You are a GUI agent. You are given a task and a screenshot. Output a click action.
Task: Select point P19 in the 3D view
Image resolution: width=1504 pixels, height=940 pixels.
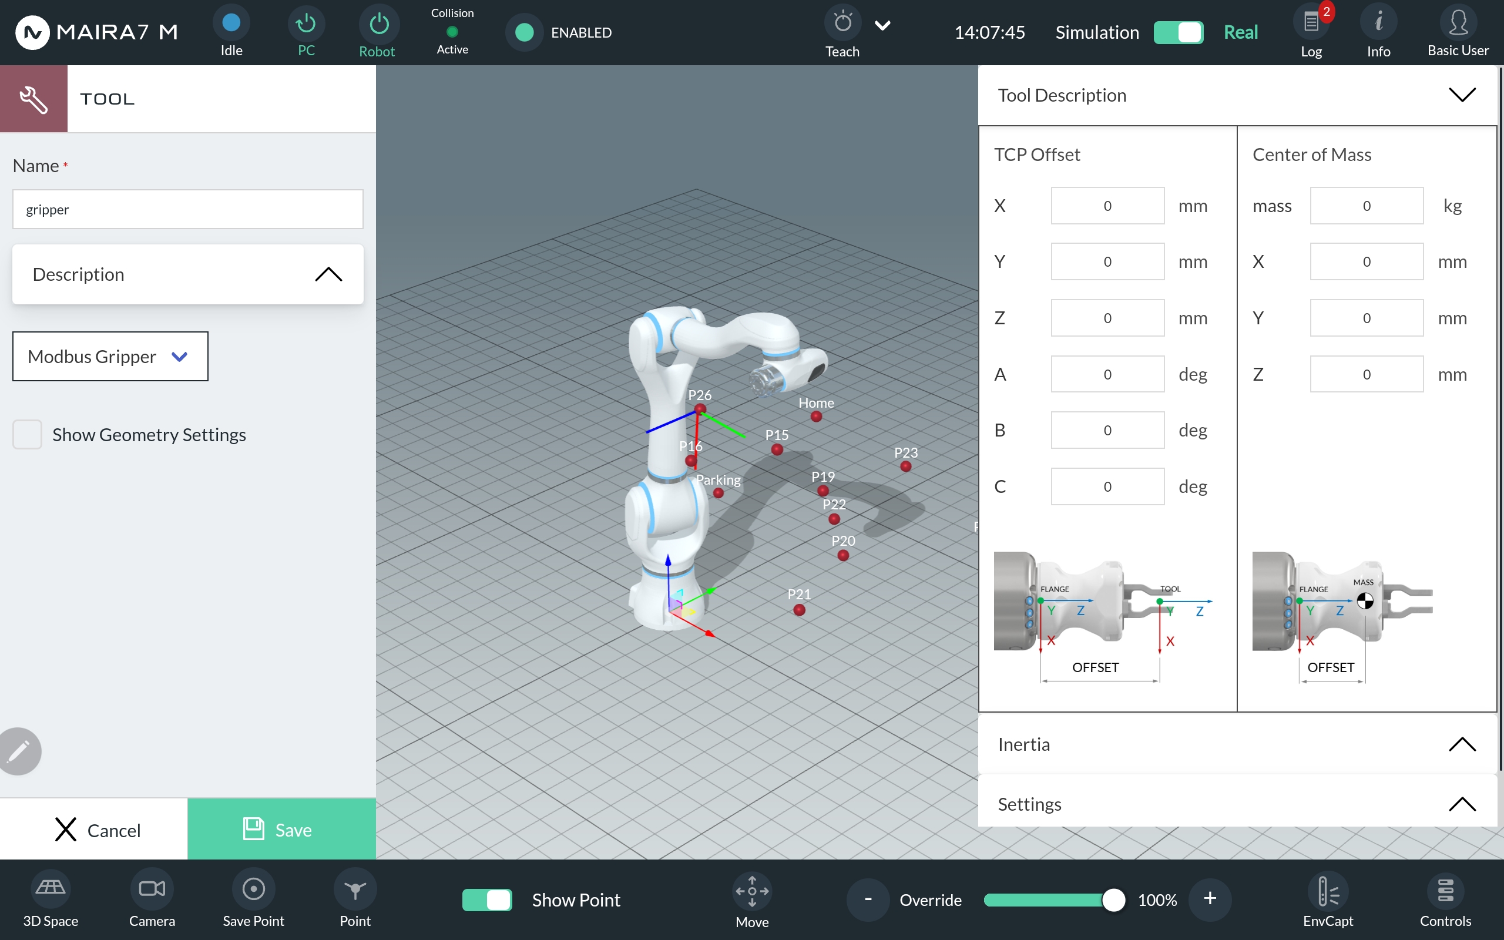coord(823,491)
